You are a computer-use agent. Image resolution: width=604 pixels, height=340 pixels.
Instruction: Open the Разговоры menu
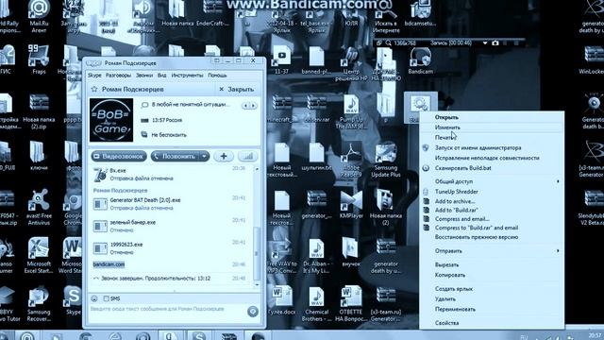click(118, 76)
